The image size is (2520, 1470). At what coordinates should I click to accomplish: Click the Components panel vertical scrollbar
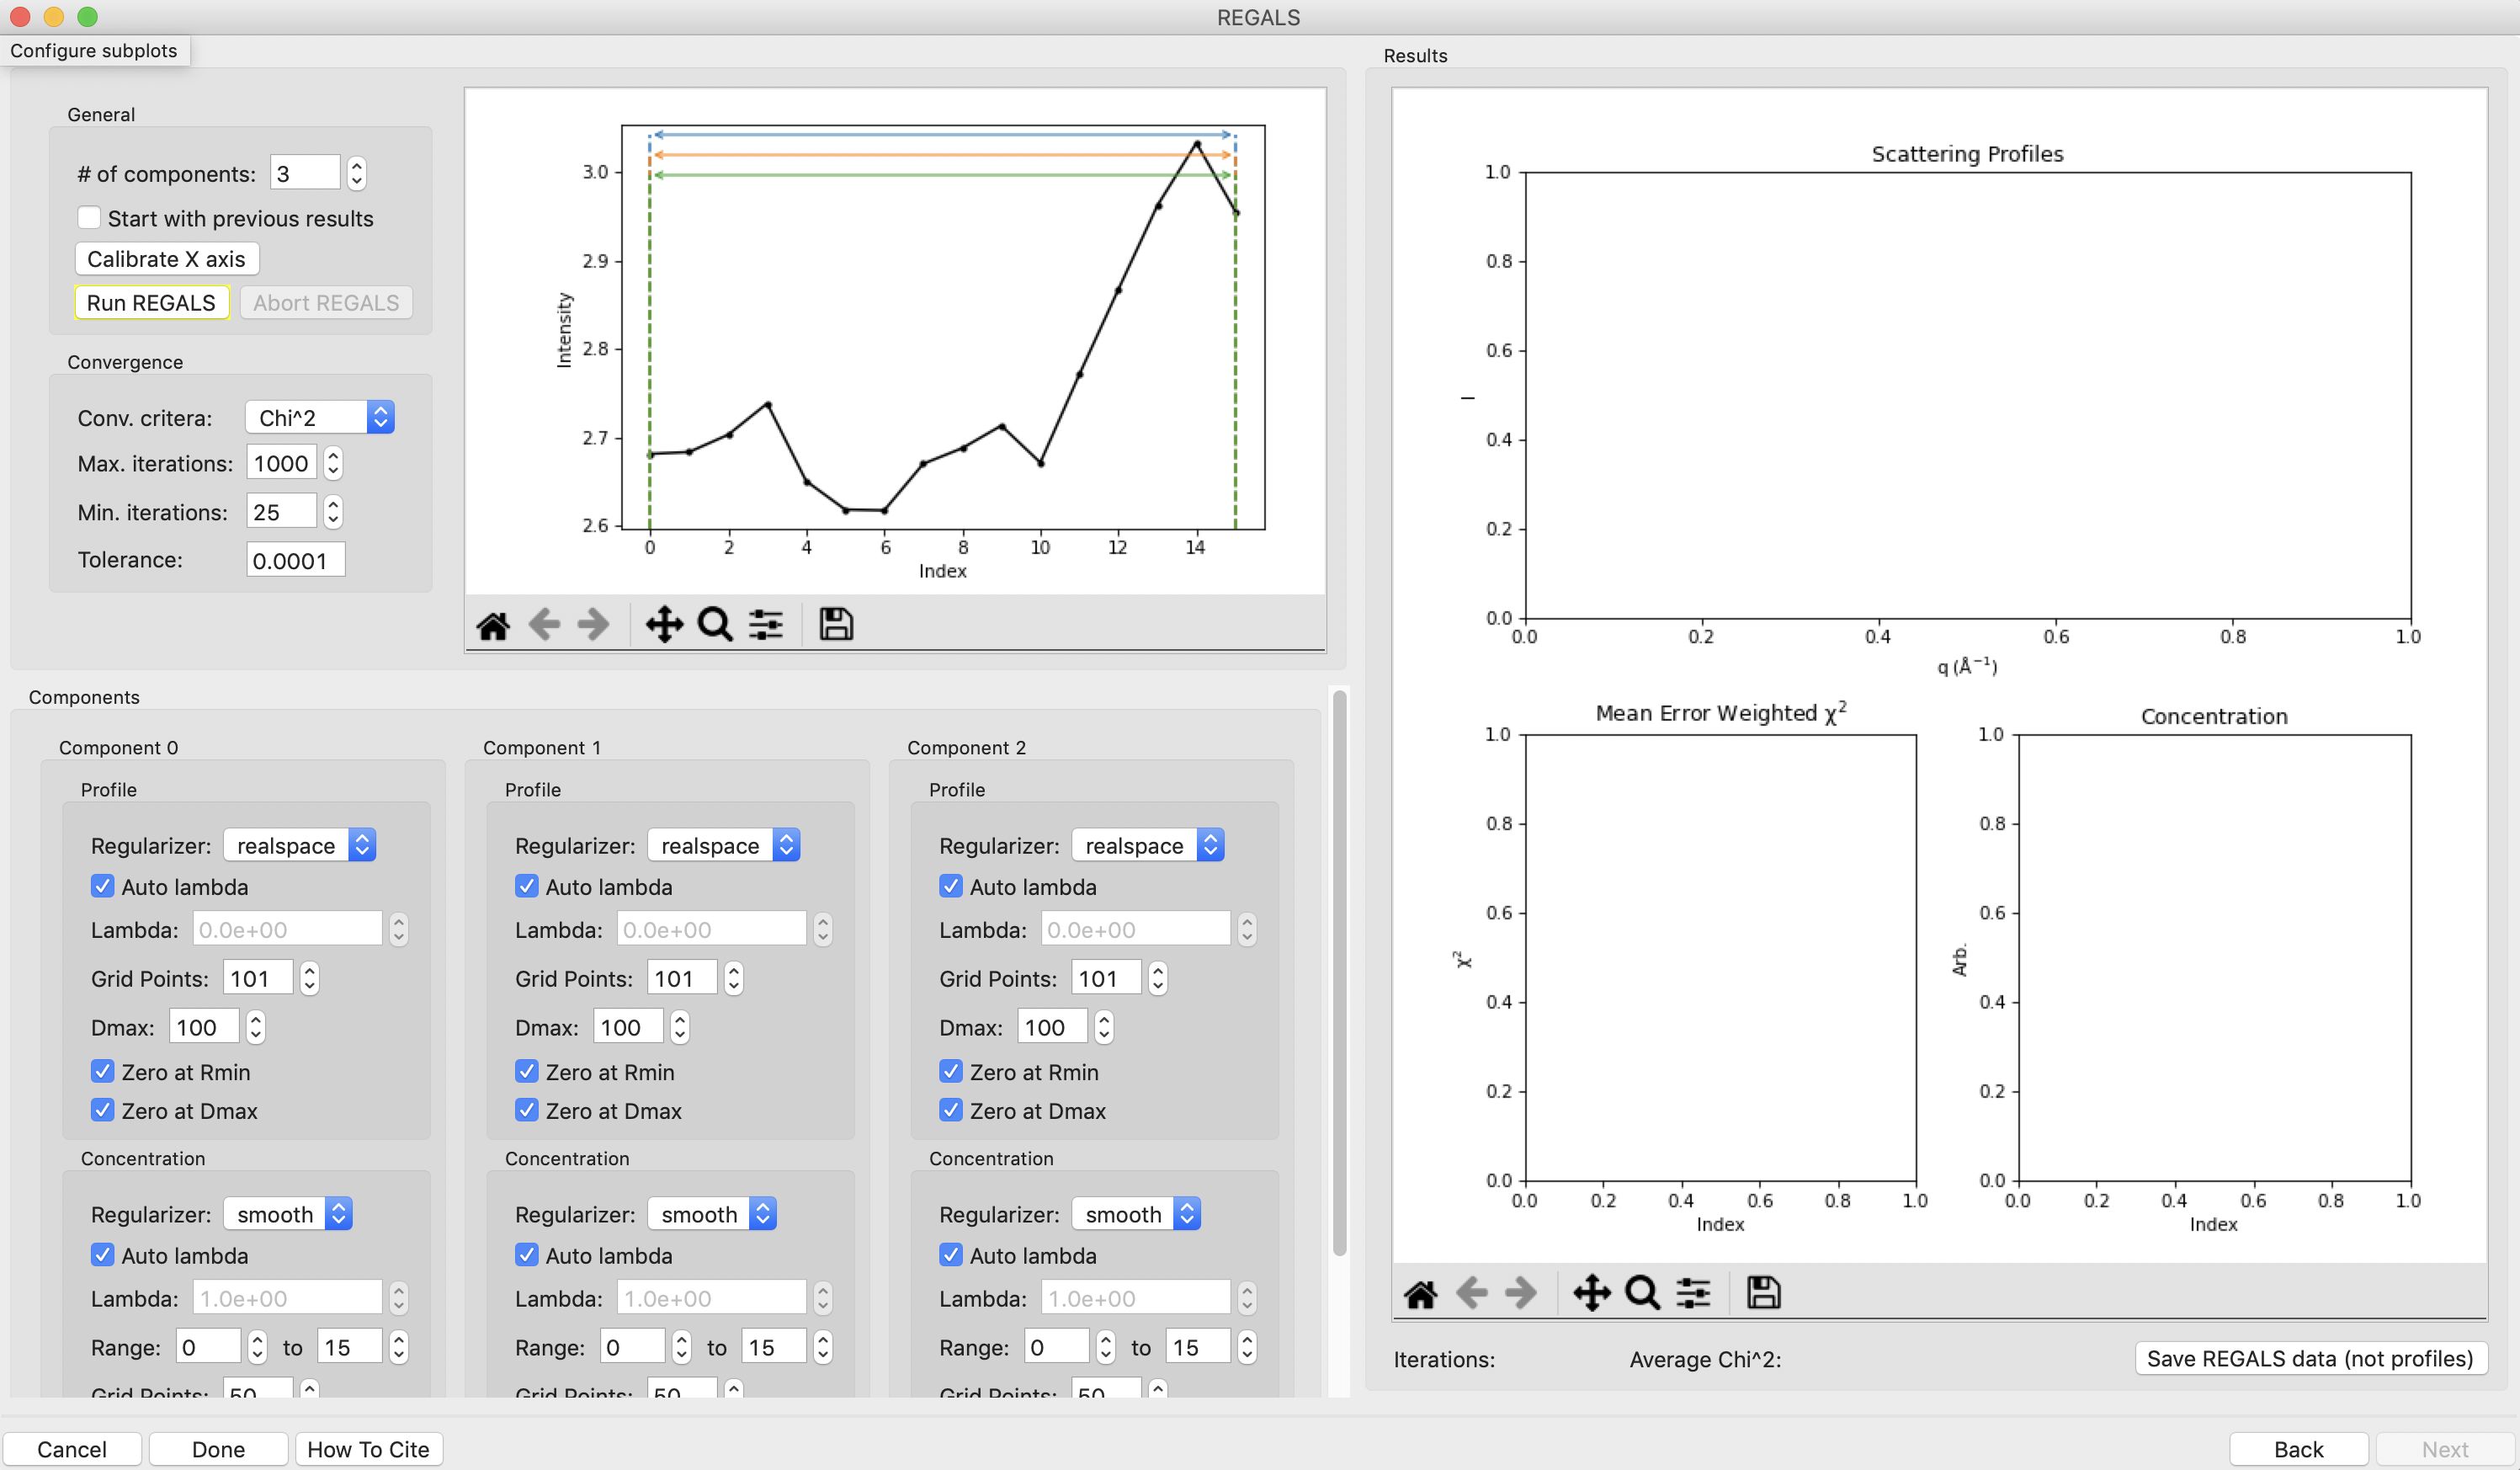pos(1340,972)
